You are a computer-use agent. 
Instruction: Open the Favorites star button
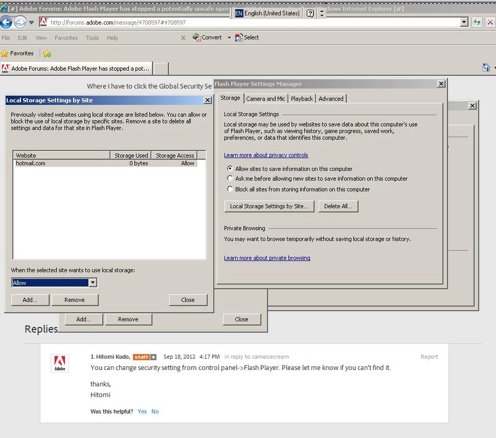point(17,54)
